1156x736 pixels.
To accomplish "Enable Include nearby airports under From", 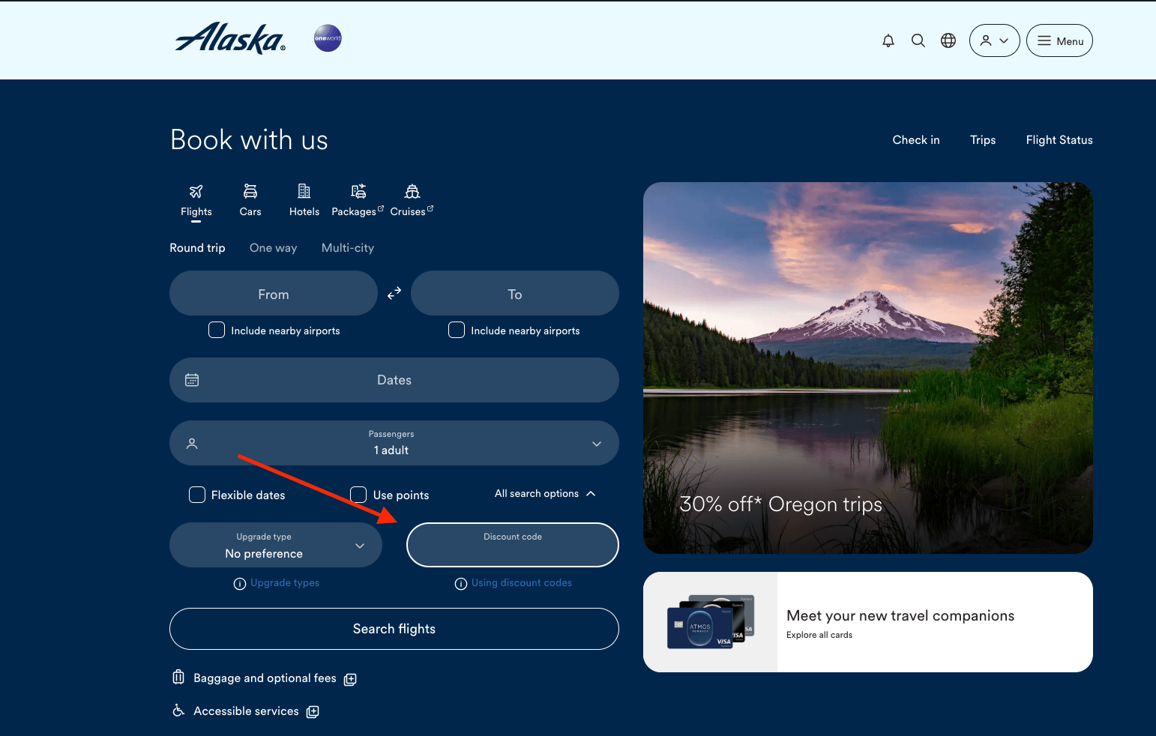I will point(217,330).
